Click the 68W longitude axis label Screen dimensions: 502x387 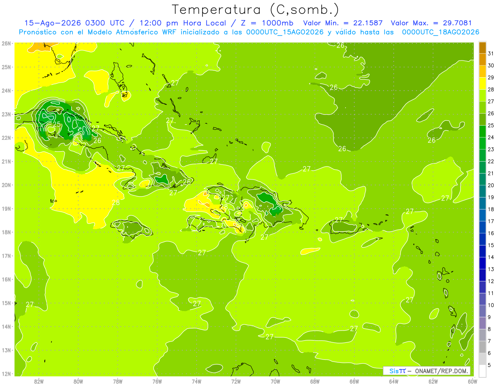pyautogui.click(x=315, y=381)
